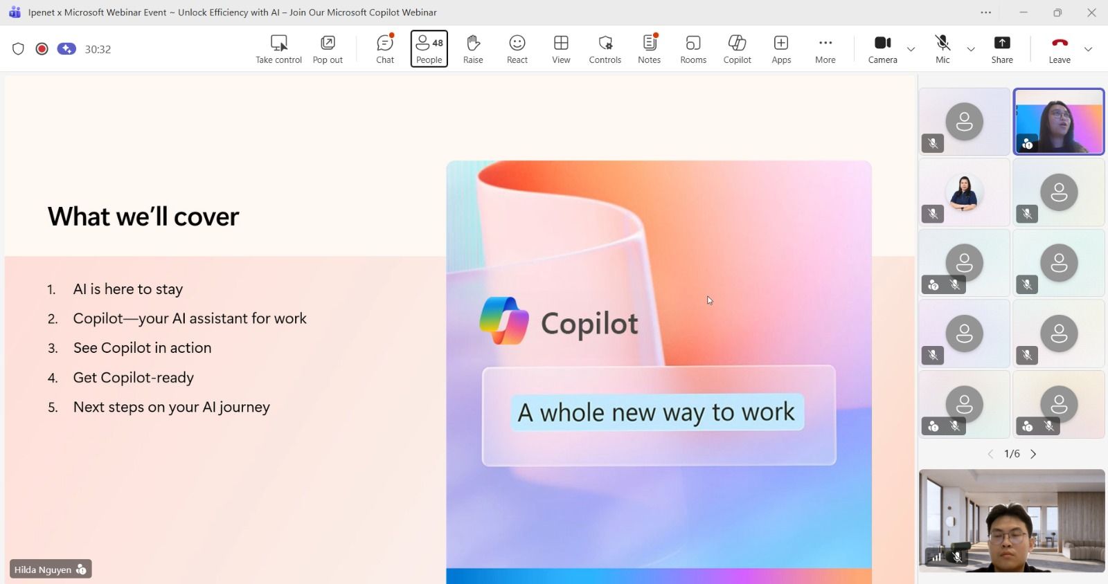Screen dimensions: 1108x584
Task: Expand the Leave options dropdown arrow
Action: [x=1089, y=49]
